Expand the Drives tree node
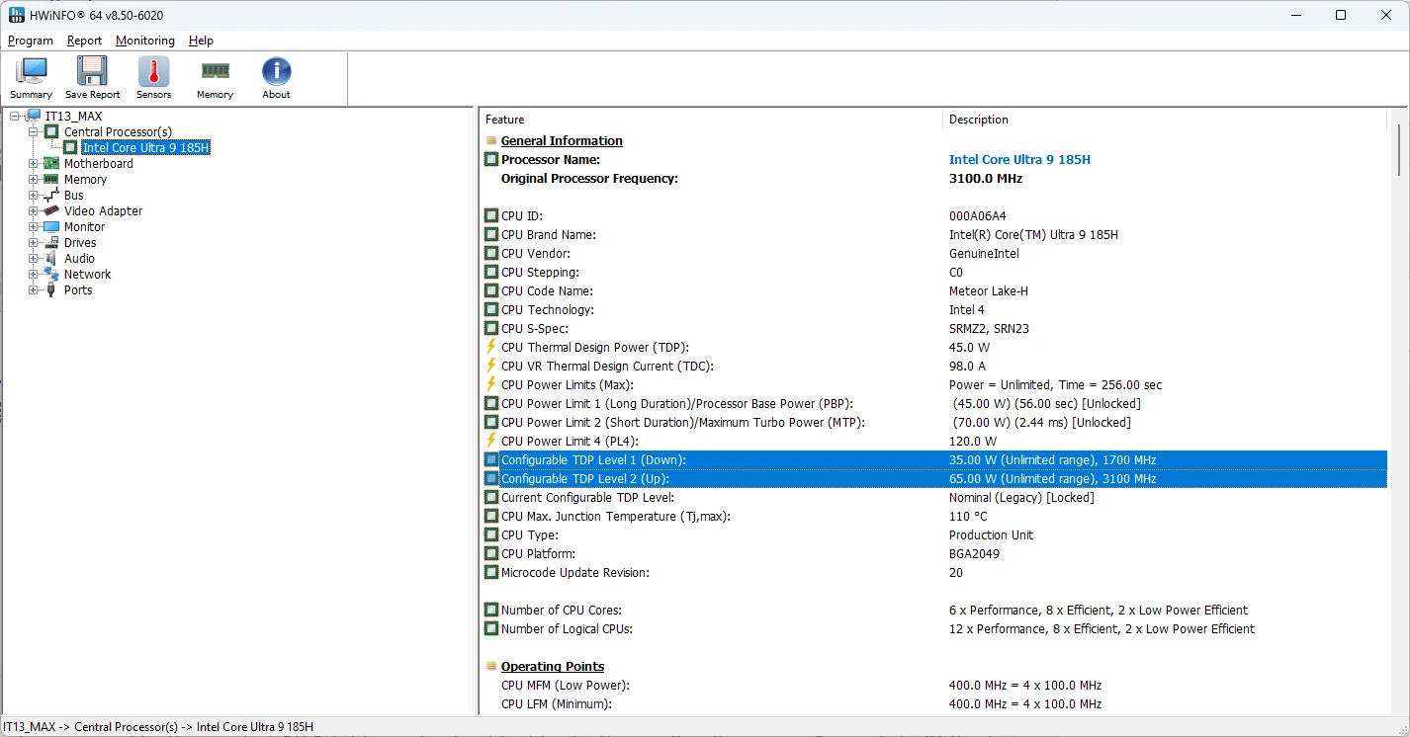This screenshot has width=1410, height=737. click(34, 243)
